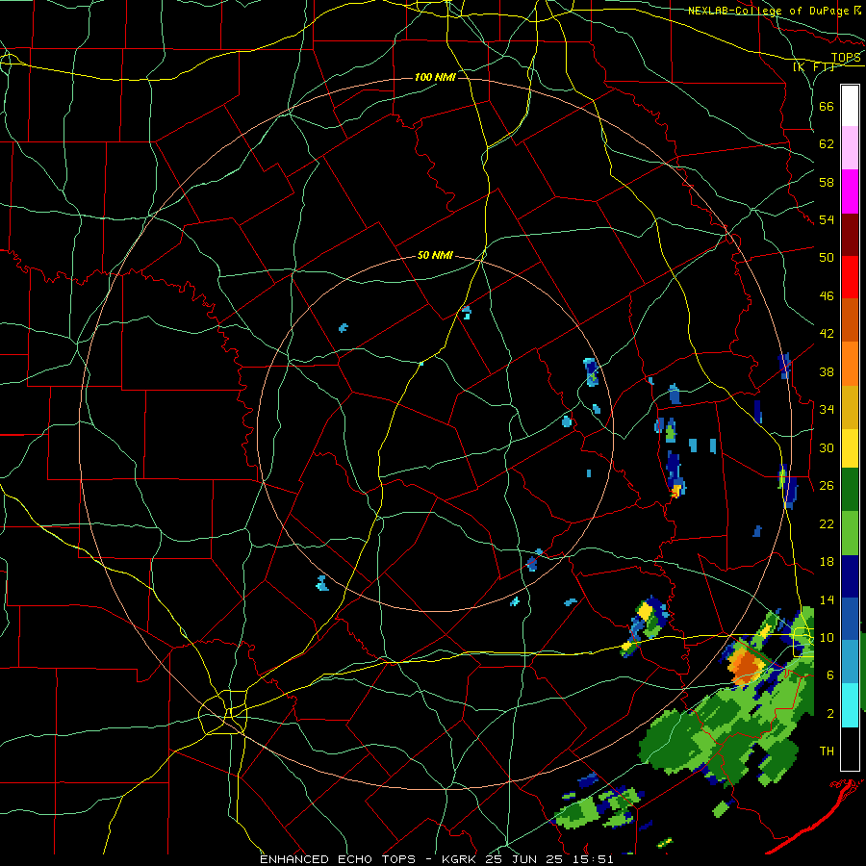Click the white swatch in the tops legend
866x866 pixels.
coord(850,106)
